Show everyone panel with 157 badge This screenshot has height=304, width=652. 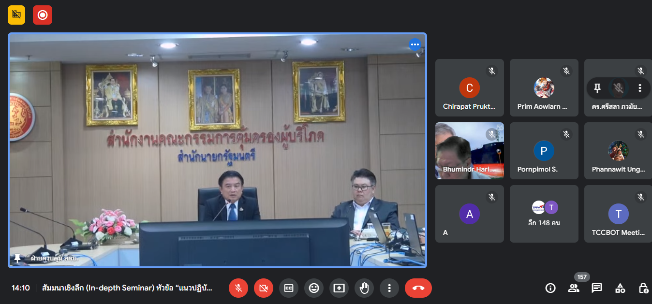click(x=574, y=288)
